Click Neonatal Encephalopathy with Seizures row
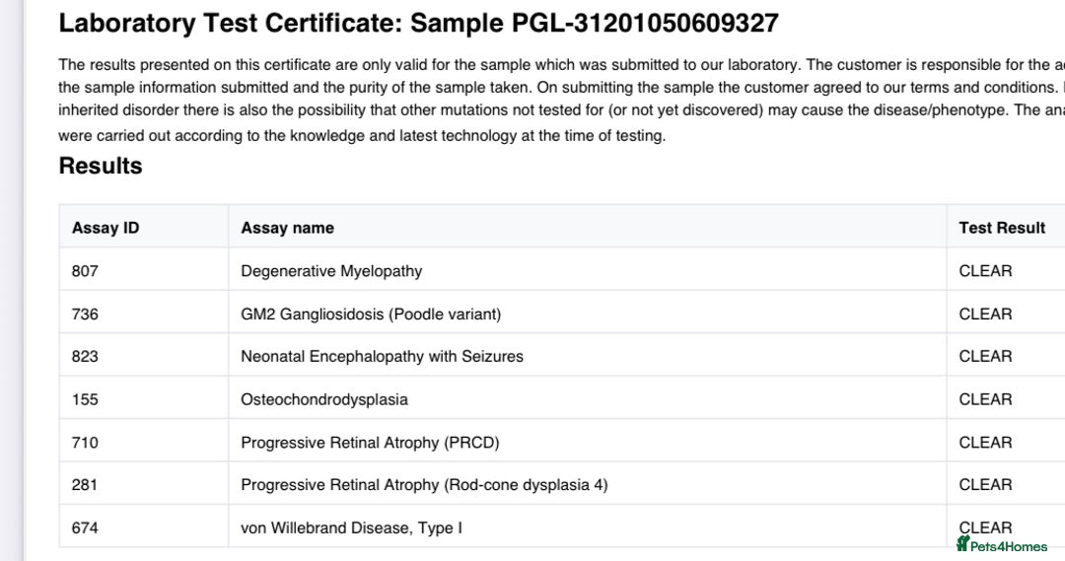The image size is (1065, 561). coord(382,356)
